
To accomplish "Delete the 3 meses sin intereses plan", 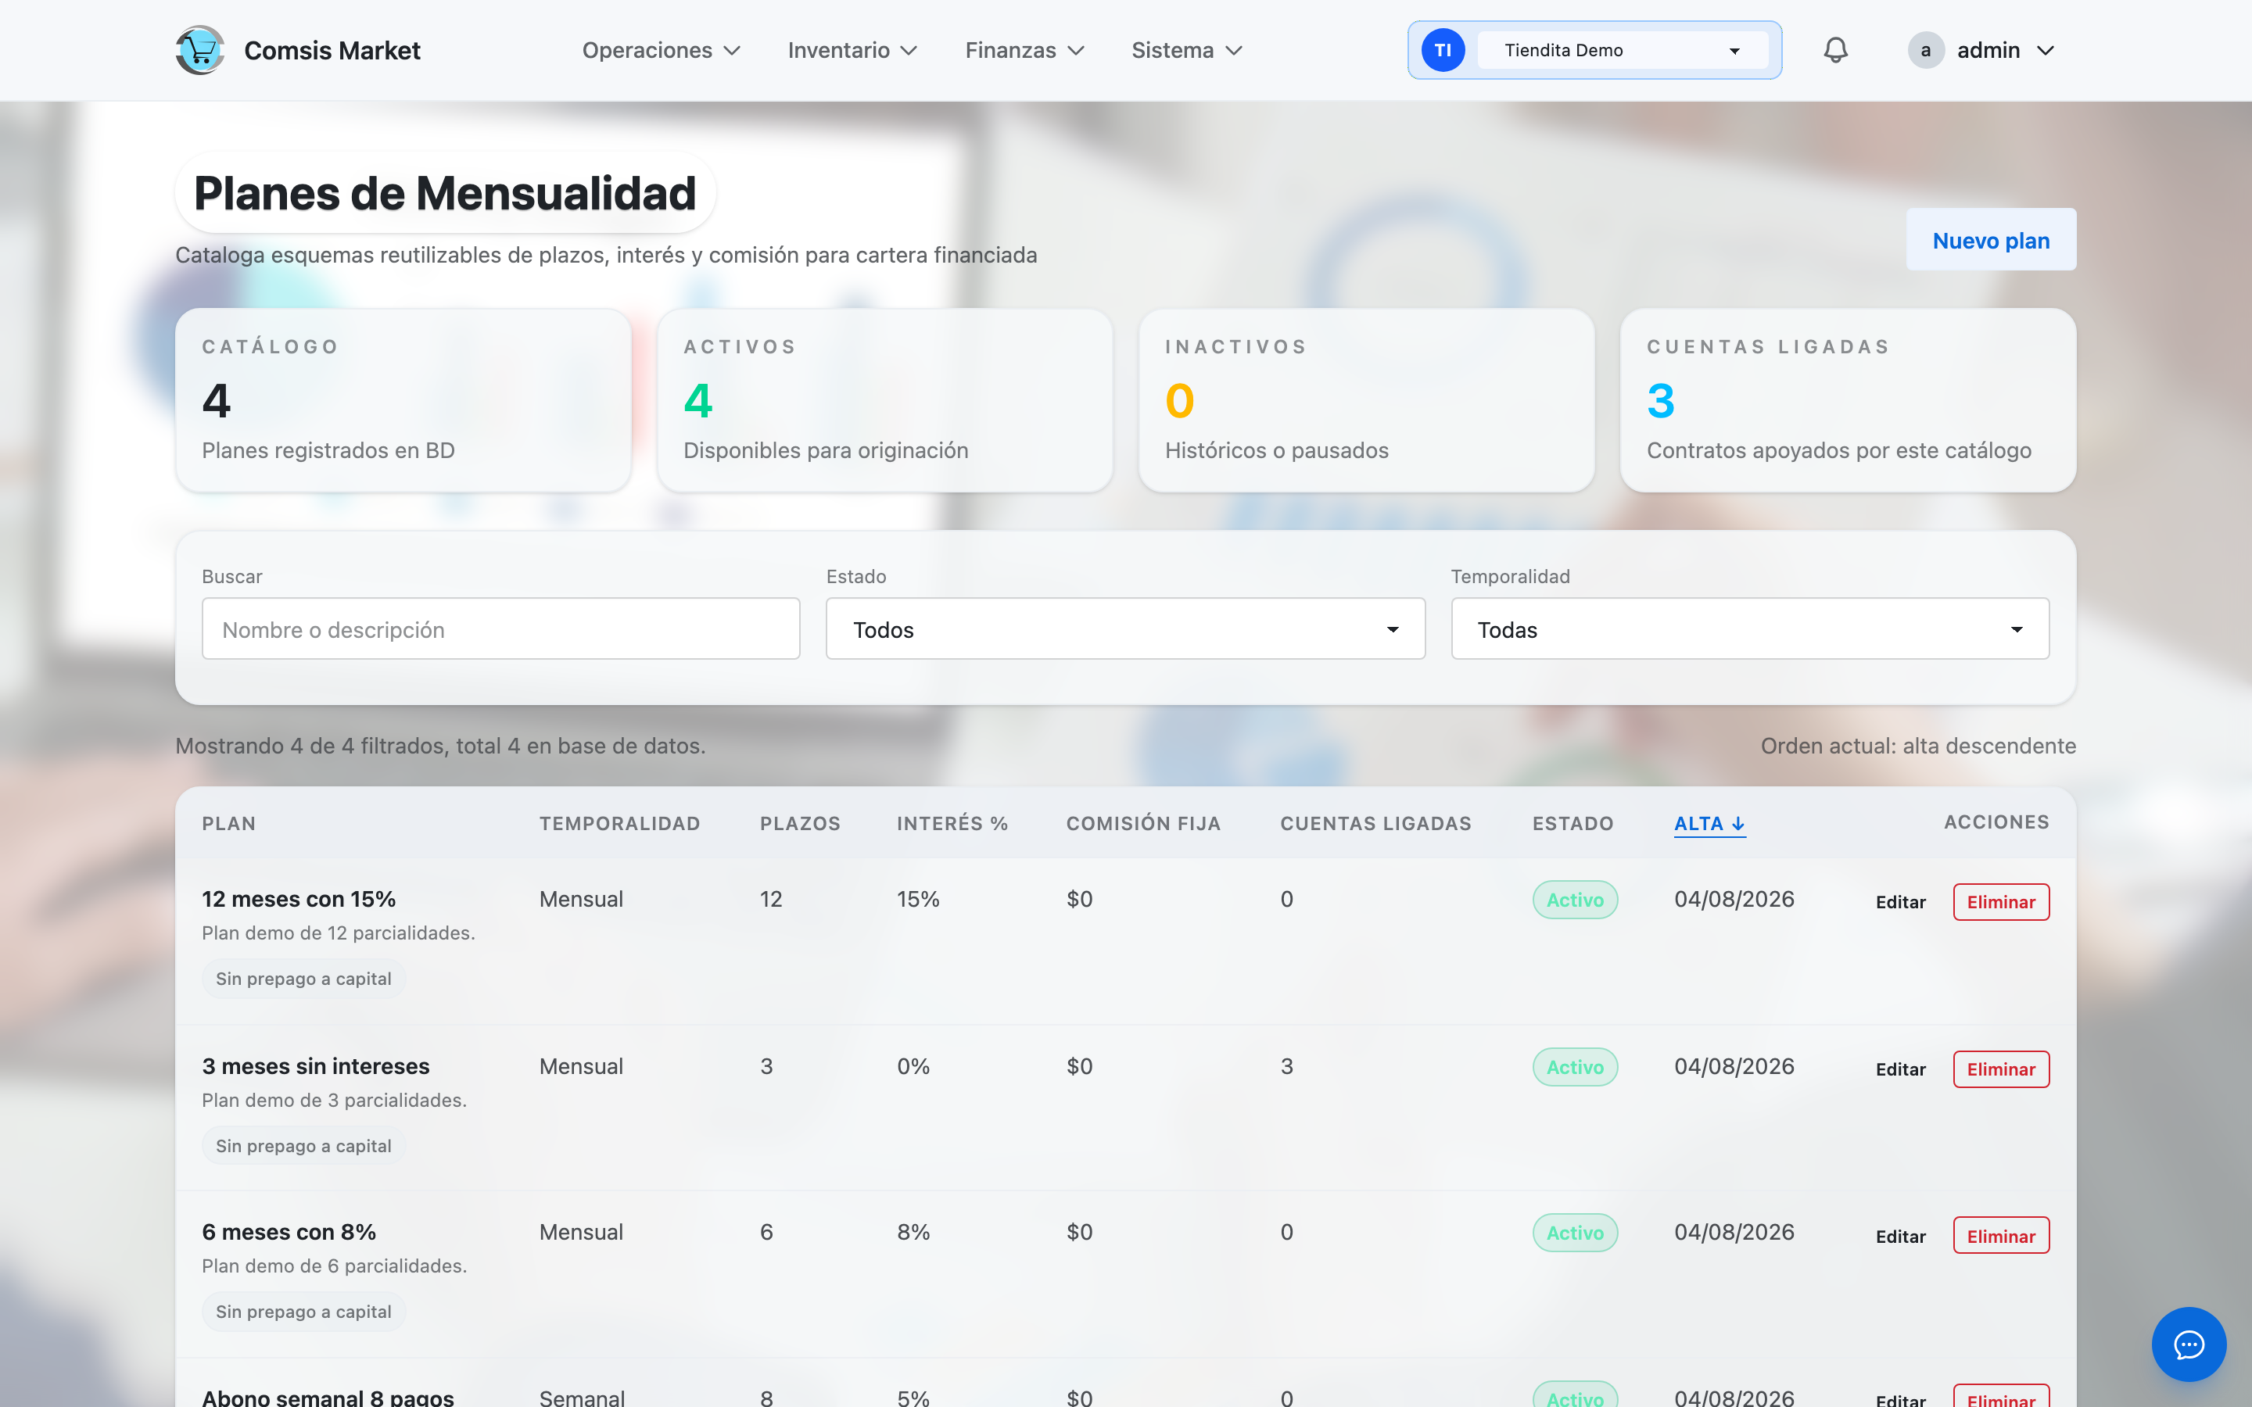I will pyautogui.click(x=2001, y=1069).
